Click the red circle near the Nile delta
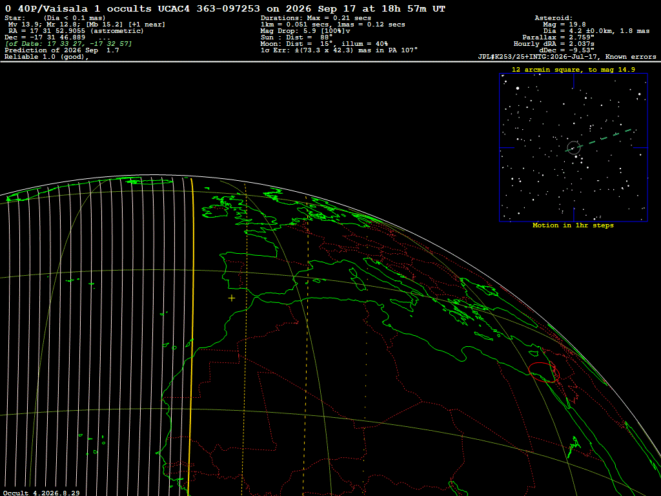Screen dimensions: 661x496 (544, 372)
